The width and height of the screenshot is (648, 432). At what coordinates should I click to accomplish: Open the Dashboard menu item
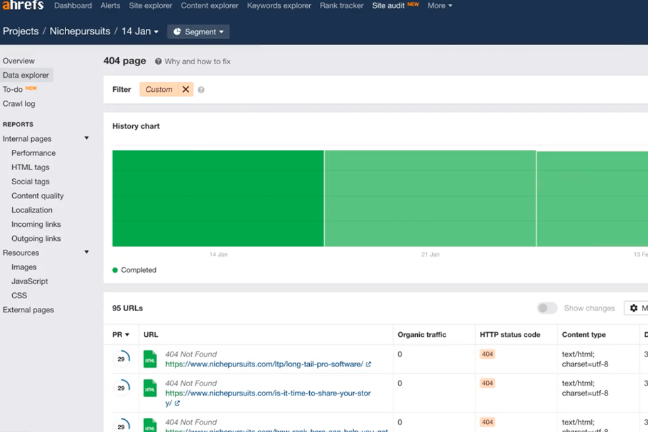point(73,6)
